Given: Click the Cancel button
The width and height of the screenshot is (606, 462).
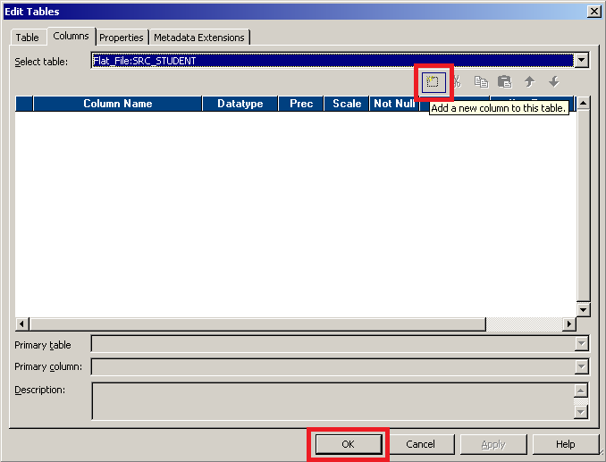Looking at the screenshot, I should click(x=420, y=444).
